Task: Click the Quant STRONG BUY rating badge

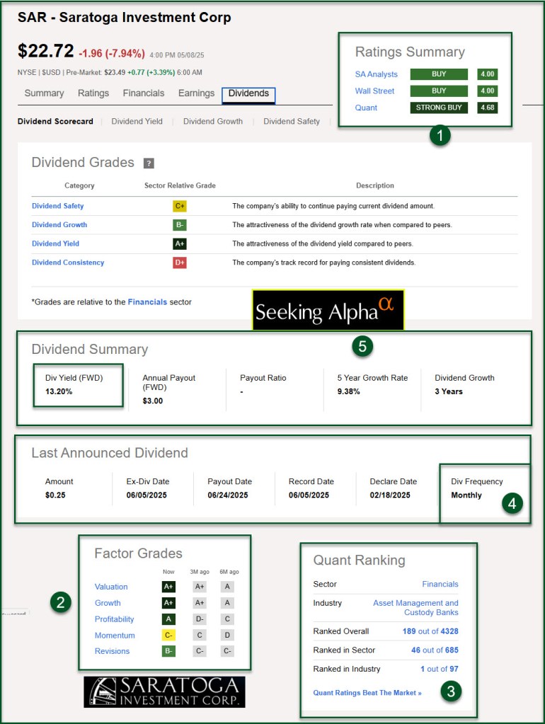Action: click(x=439, y=108)
